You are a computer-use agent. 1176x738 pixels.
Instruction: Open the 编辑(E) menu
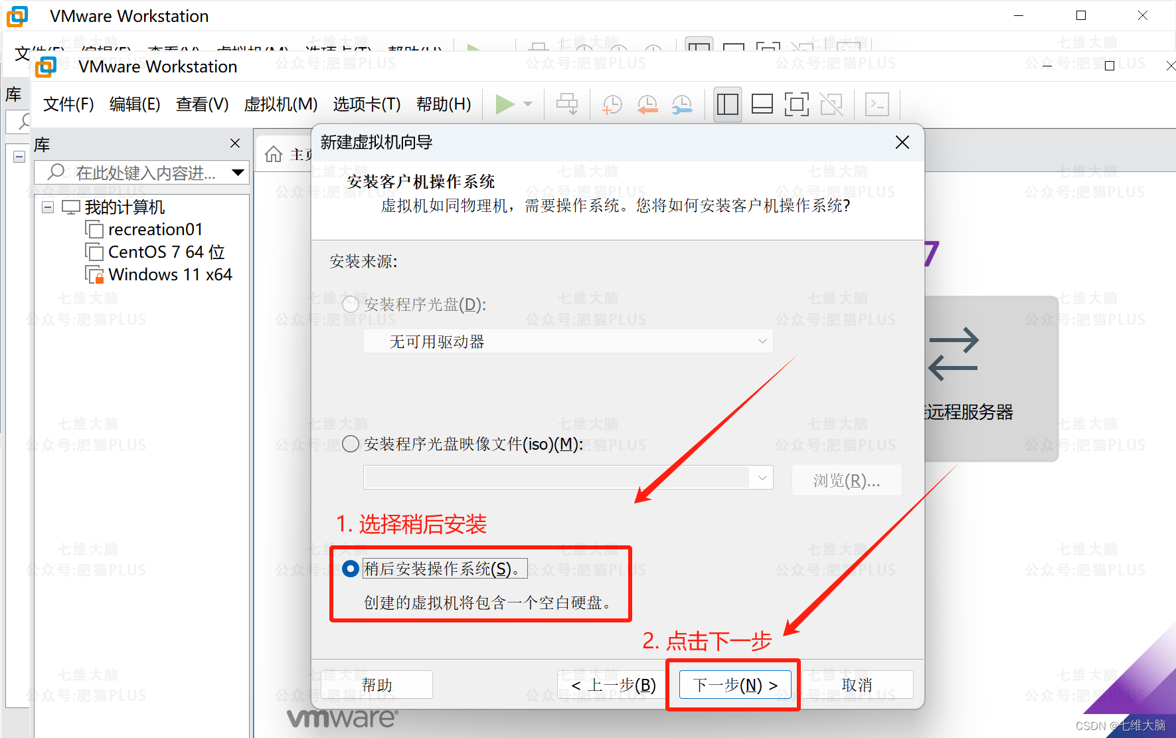[135, 104]
